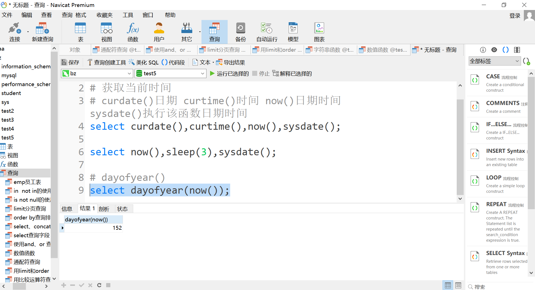Select the CASE snippet

[x=498, y=82]
